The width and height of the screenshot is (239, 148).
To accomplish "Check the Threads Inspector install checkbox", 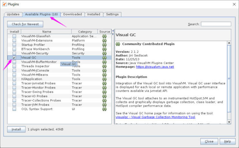I will 14,66.
